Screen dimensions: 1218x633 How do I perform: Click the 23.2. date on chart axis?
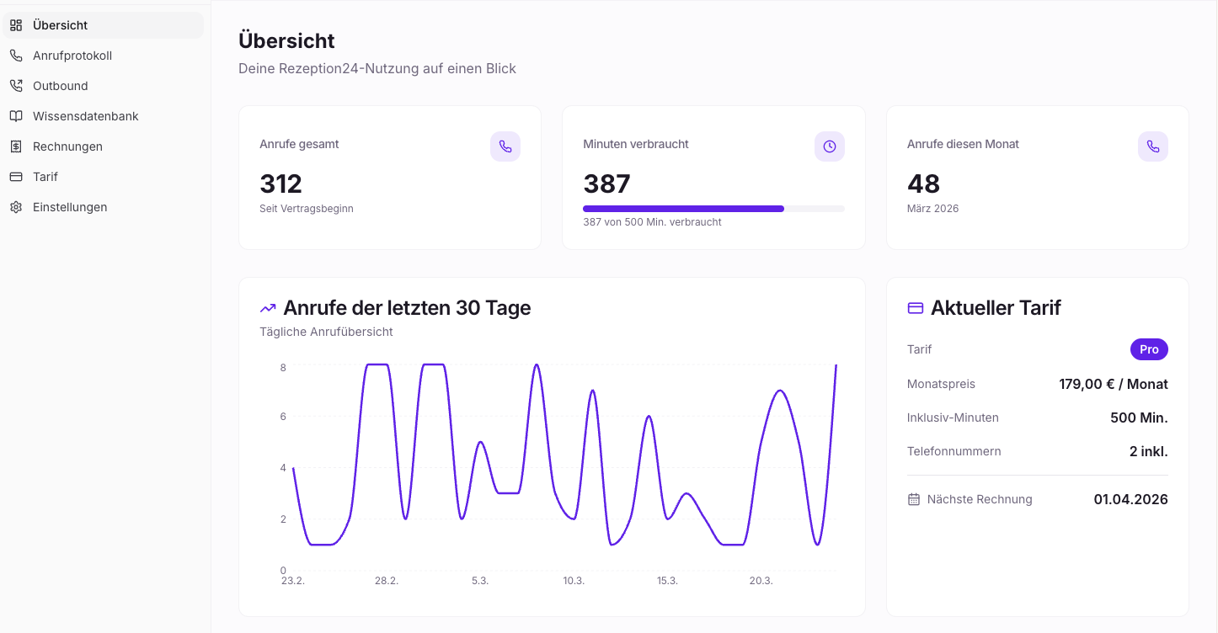pos(293,582)
